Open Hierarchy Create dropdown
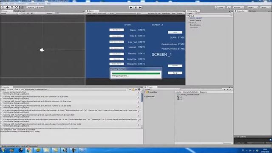Viewport: 272px width, 153px height. point(190,13)
